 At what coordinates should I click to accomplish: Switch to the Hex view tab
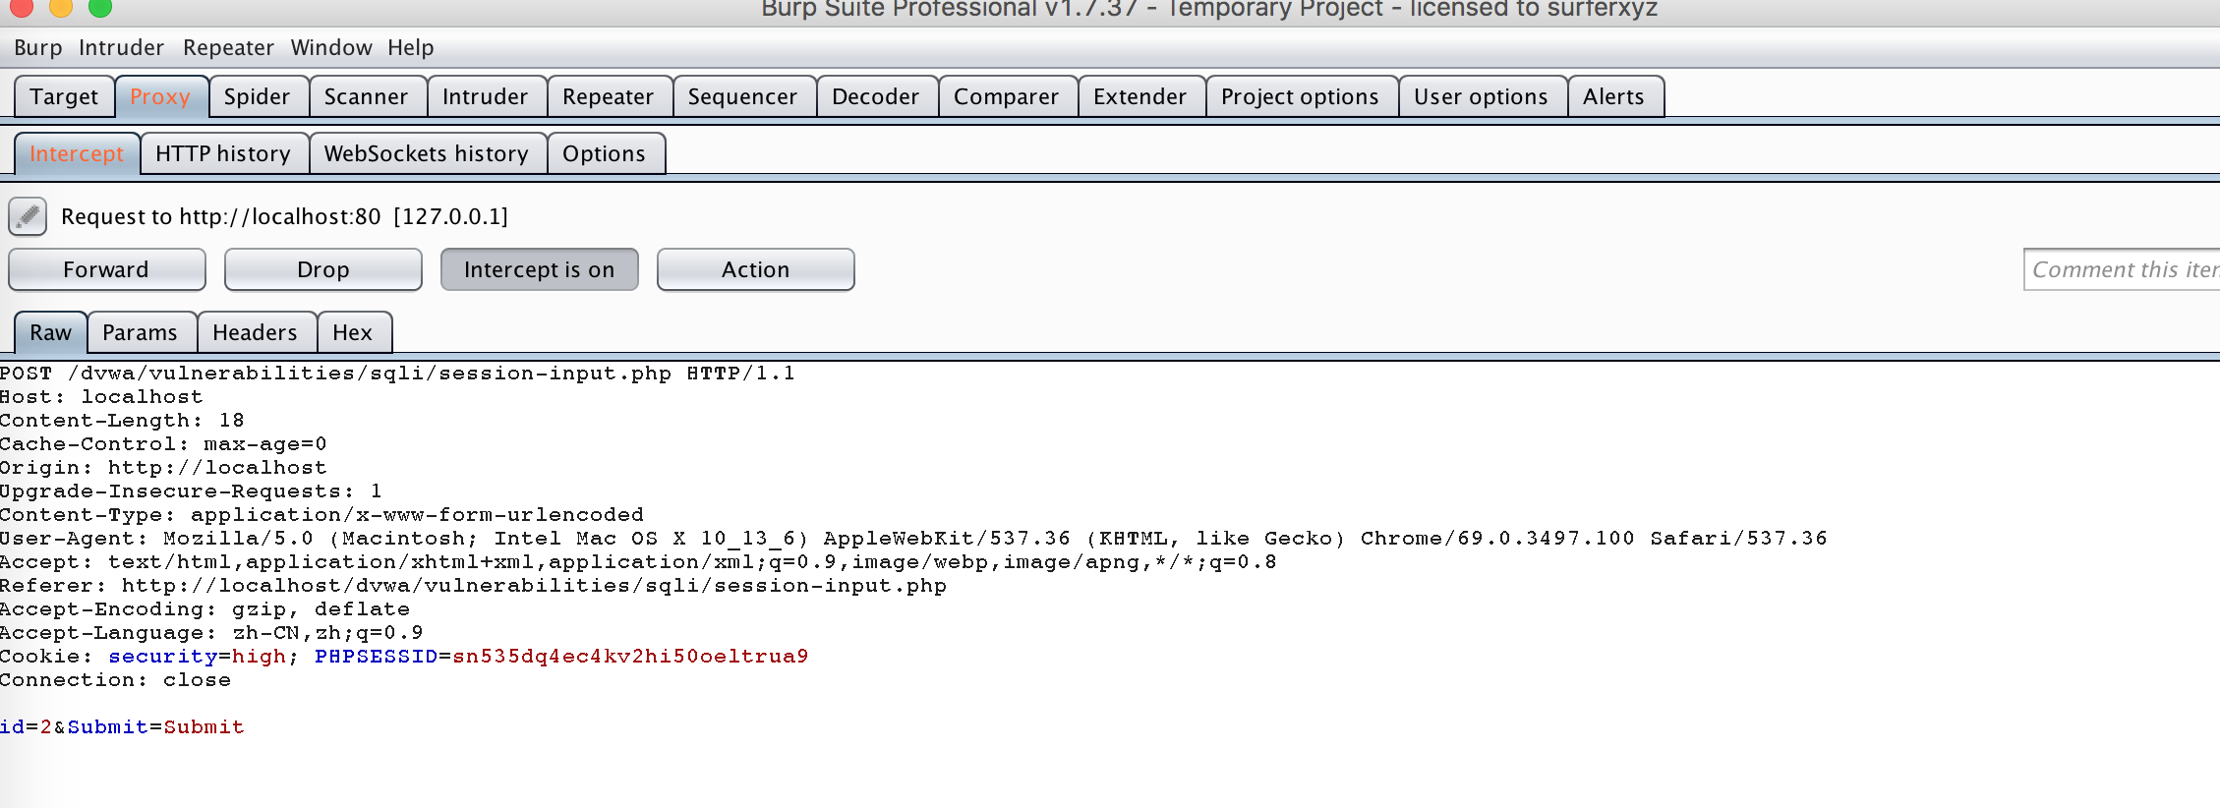(352, 332)
